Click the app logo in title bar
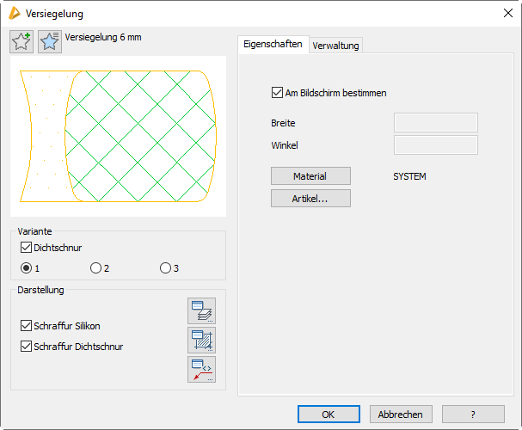This screenshot has width=522, height=430. click(x=13, y=13)
